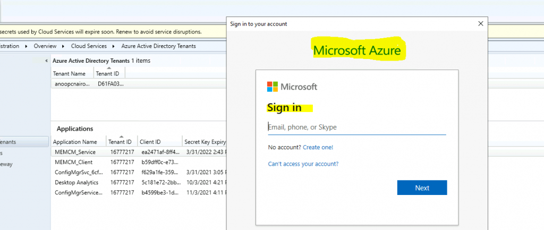Click client ID f629a1fe-359 cell
This screenshot has height=230, width=544.
pyautogui.click(x=160, y=172)
